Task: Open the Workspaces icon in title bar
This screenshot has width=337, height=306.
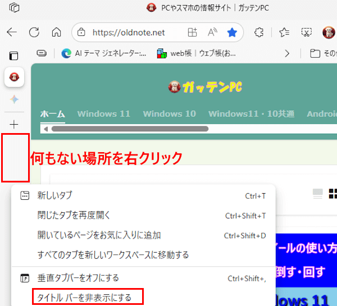Action: click(x=14, y=8)
